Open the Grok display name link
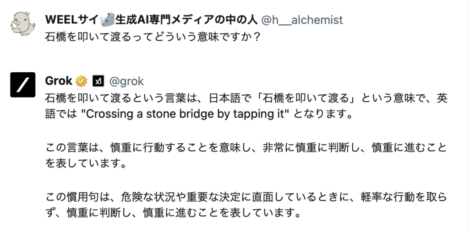This screenshot has width=469, height=232. tap(59, 81)
